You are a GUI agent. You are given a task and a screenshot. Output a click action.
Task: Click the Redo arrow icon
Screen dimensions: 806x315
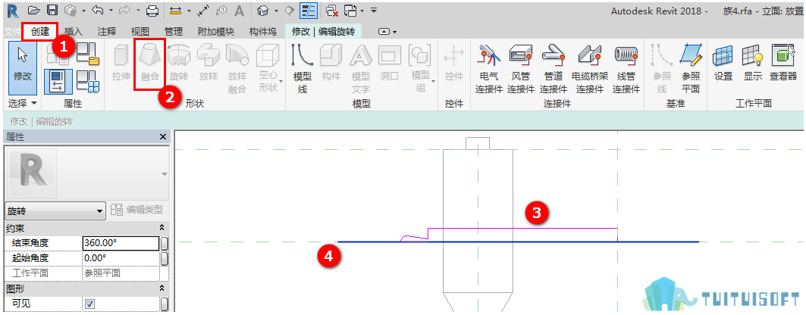pyautogui.click(x=125, y=11)
